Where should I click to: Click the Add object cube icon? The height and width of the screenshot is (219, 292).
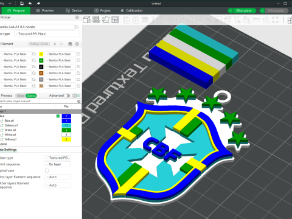click(87, 20)
